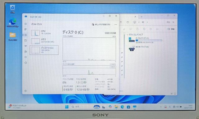
Task: Open Users page in Task Manager sidebar
Action: point(25,51)
